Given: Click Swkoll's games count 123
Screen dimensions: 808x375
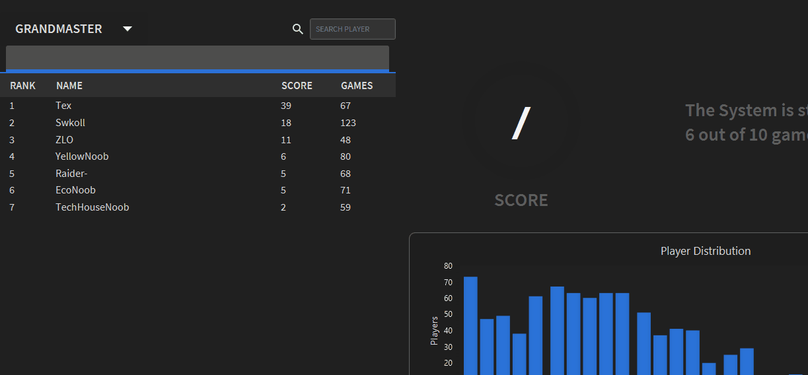Looking at the screenshot, I should [x=348, y=123].
